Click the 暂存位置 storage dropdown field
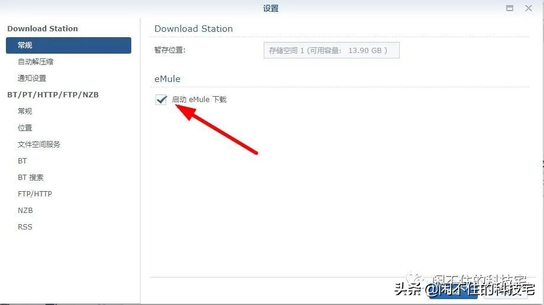Viewport: 544px width, 305px height. click(x=331, y=51)
